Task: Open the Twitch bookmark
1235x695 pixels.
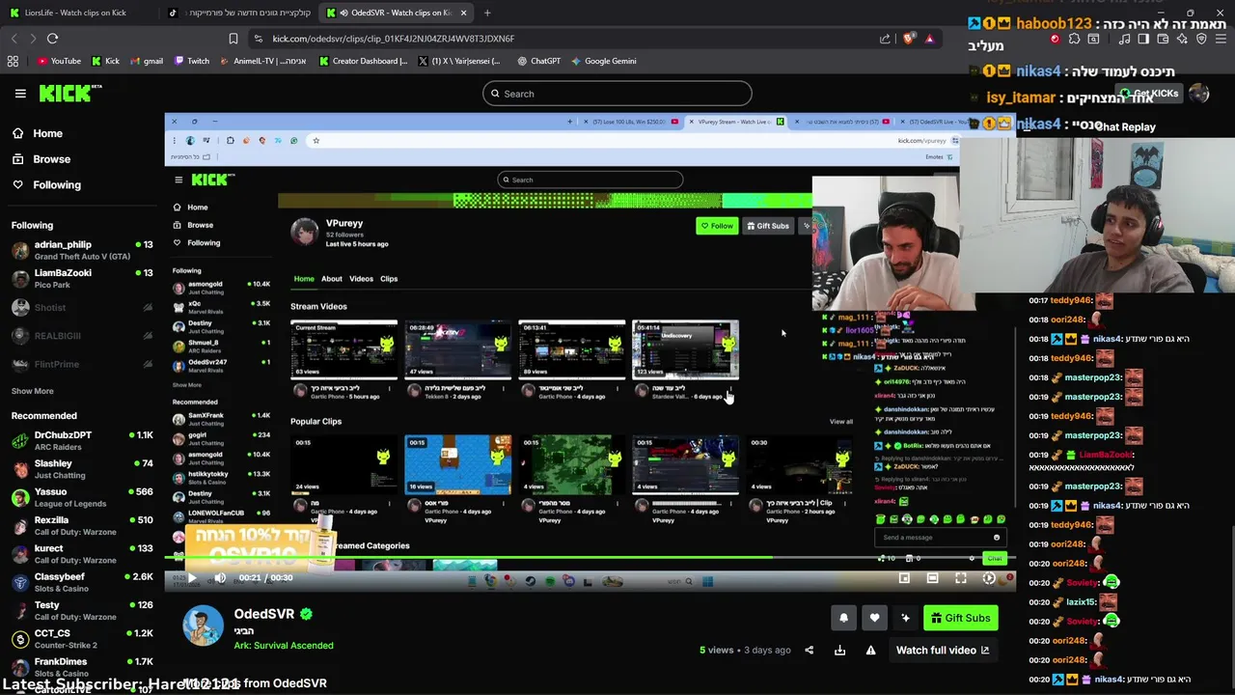Action: [191, 61]
